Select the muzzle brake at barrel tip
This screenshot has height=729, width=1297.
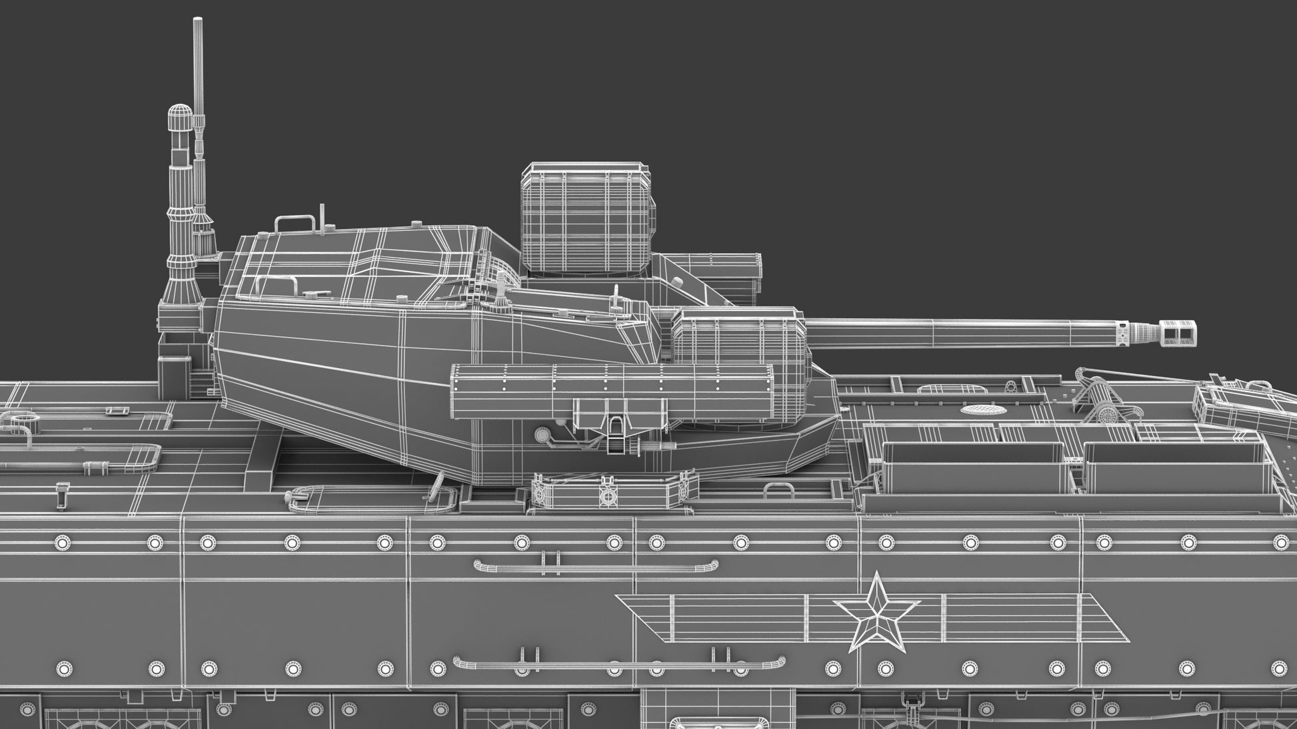coord(1178,333)
